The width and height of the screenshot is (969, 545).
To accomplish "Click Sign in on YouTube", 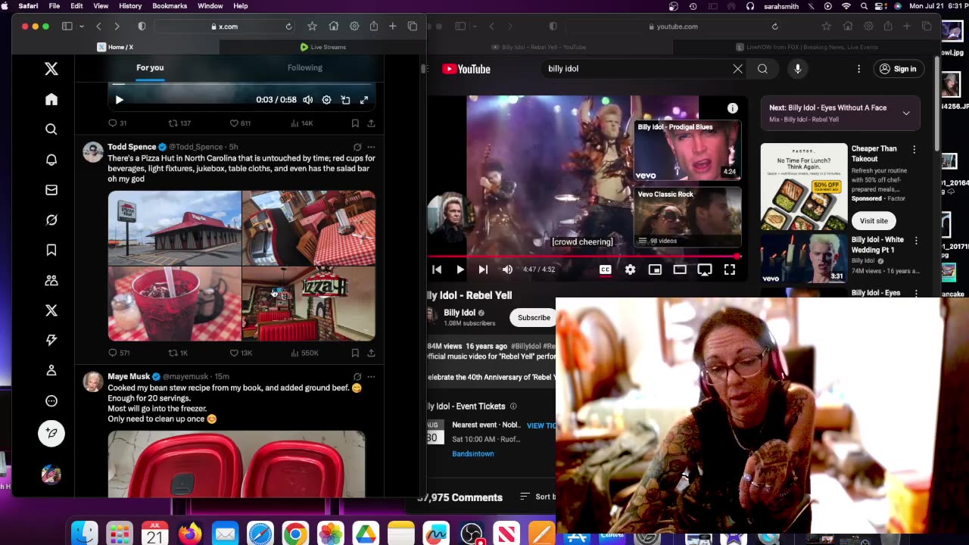I will point(898,69).
